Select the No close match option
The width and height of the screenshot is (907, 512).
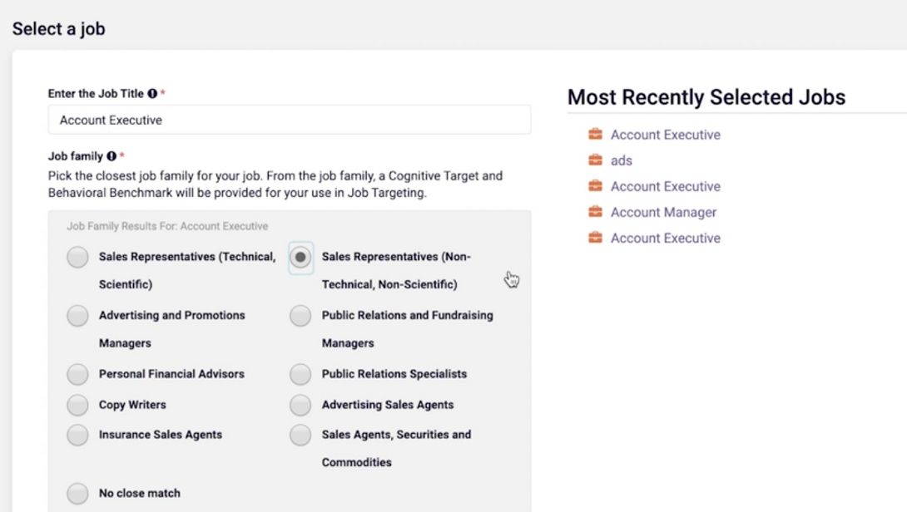[78, 493]
